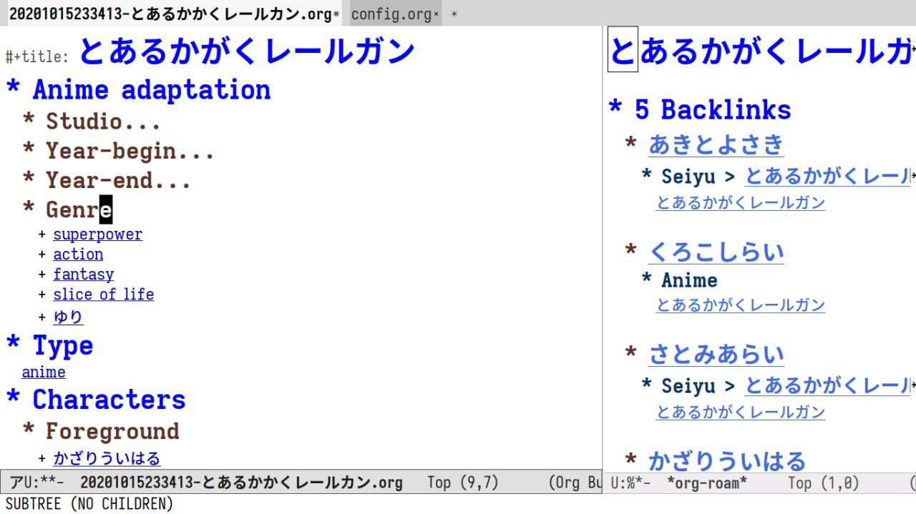Close the config.org tab
Screen dimensions: 916x514
coord(436,14)
